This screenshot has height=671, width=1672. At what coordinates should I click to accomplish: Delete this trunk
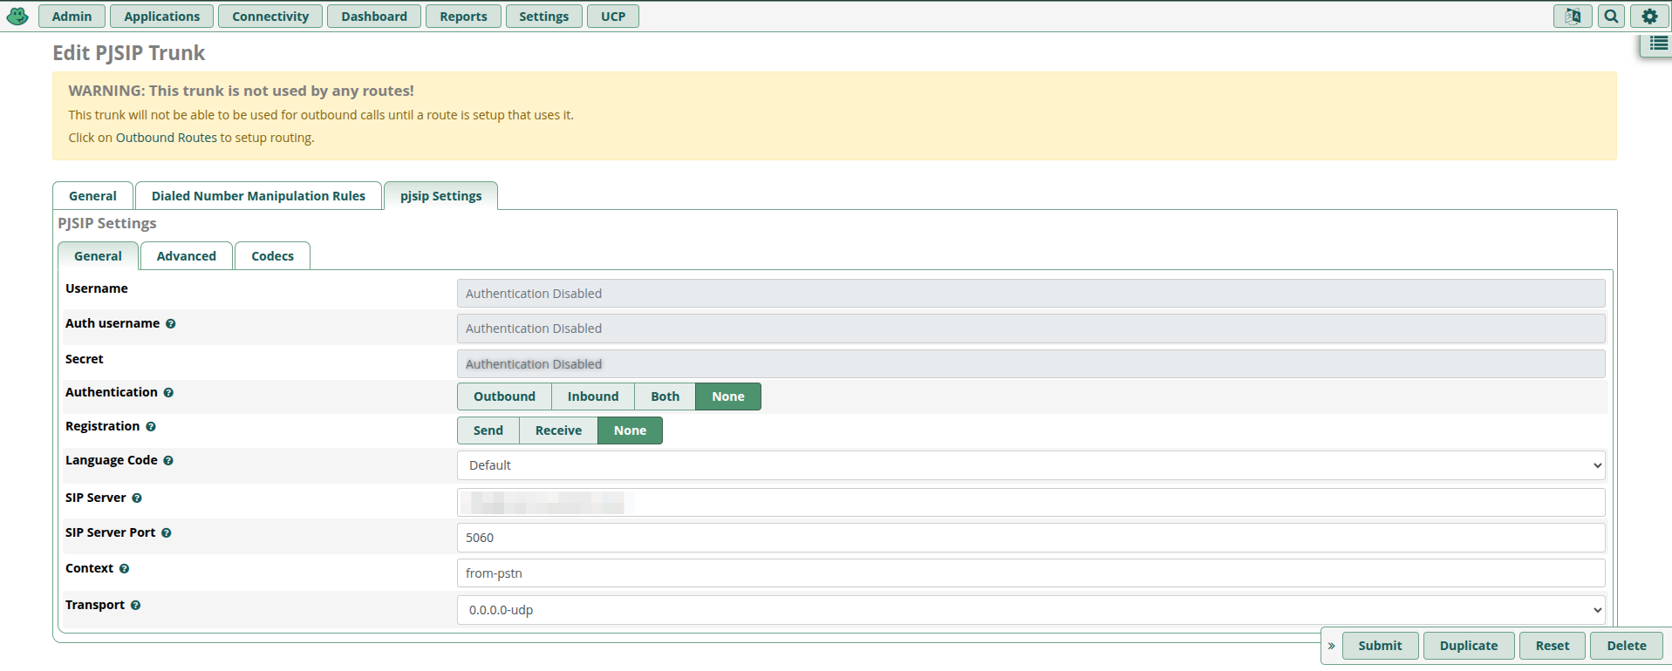[x=1627, y=646]
